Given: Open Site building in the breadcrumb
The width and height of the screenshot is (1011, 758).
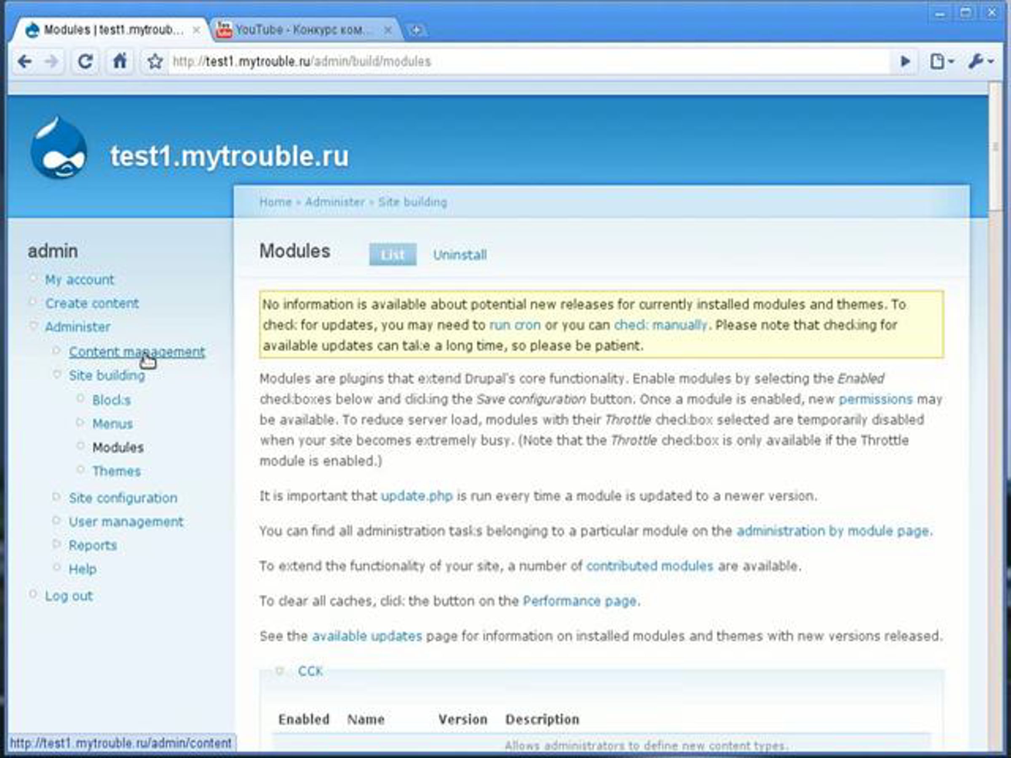Looking at the screenshot, I should tap(412, 202).
